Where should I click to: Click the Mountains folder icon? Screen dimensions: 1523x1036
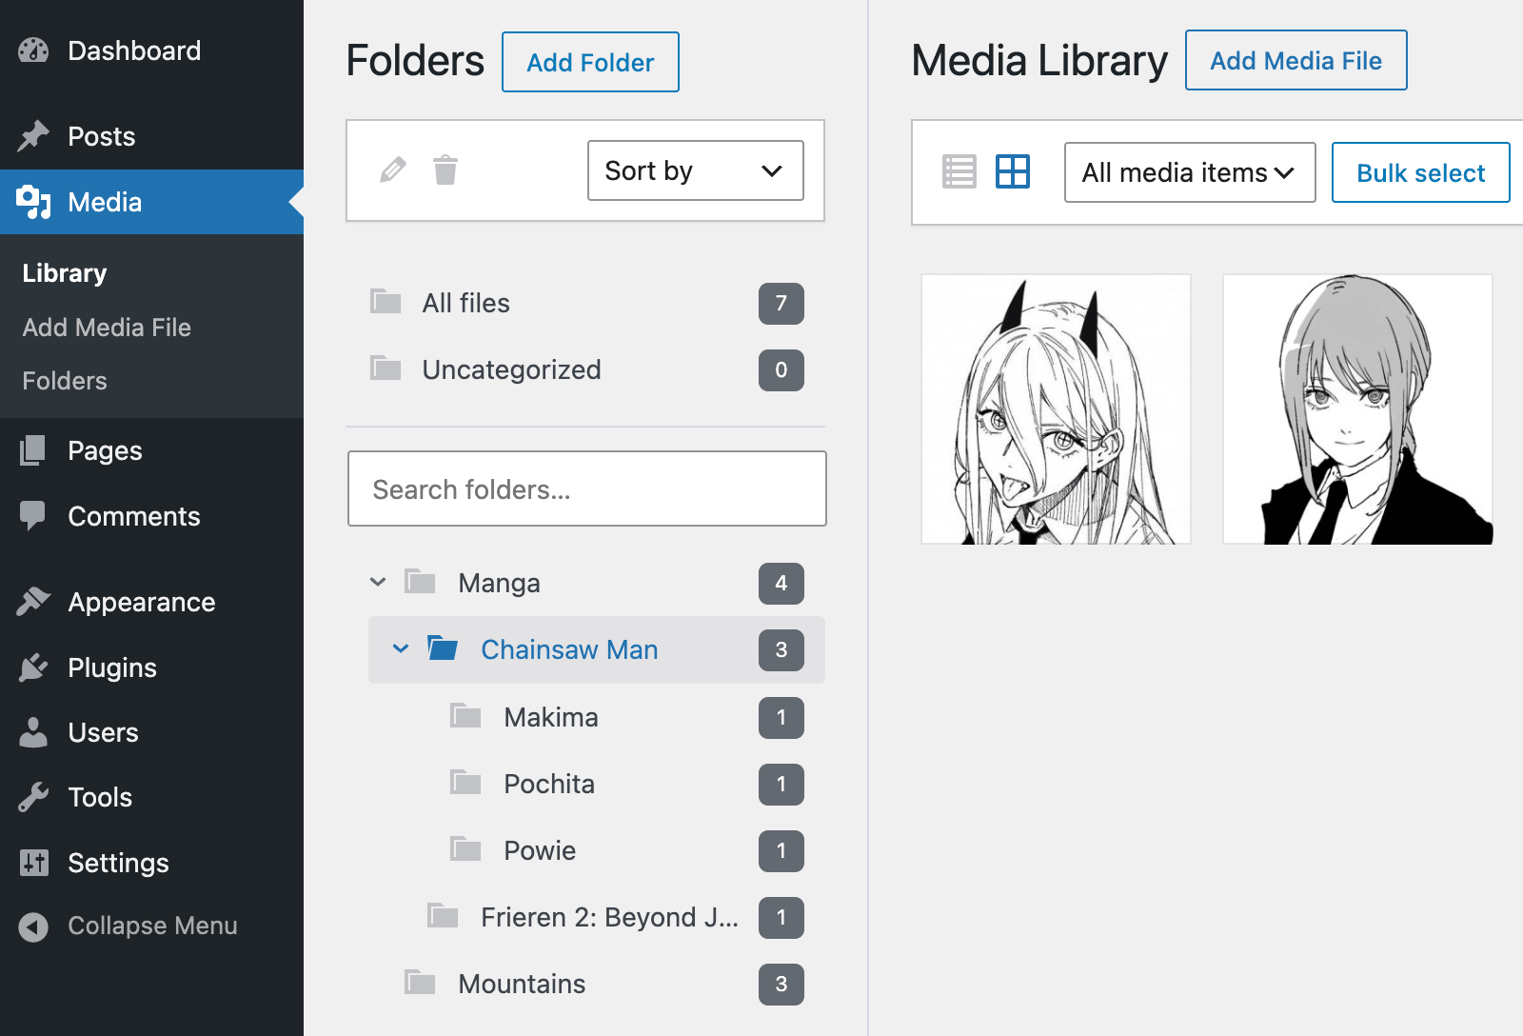[x=420, y=983]
